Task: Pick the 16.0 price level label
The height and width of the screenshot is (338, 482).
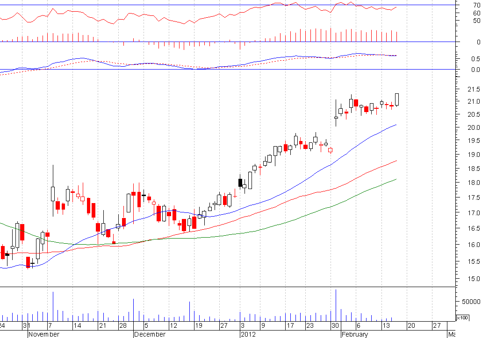Action: tap(474, 245)
